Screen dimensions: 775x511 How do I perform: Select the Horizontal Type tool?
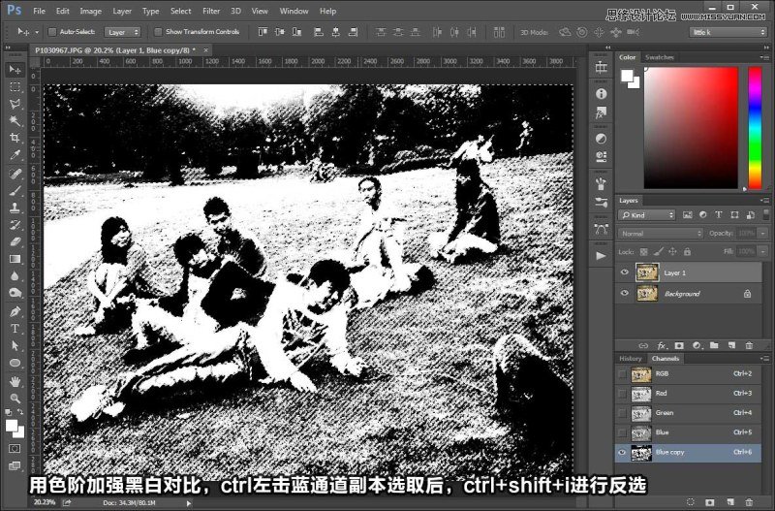point(15,329)
